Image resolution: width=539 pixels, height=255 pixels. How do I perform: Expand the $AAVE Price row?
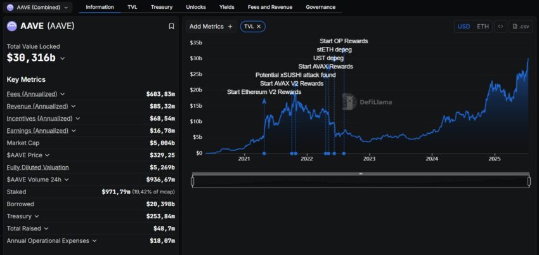point(47,155)
